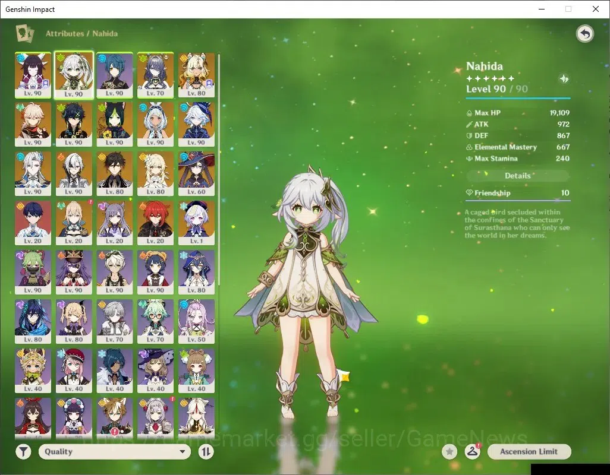Select the Gorou portrait
Screen dimensions: 610x475
(x=115, y=418)
